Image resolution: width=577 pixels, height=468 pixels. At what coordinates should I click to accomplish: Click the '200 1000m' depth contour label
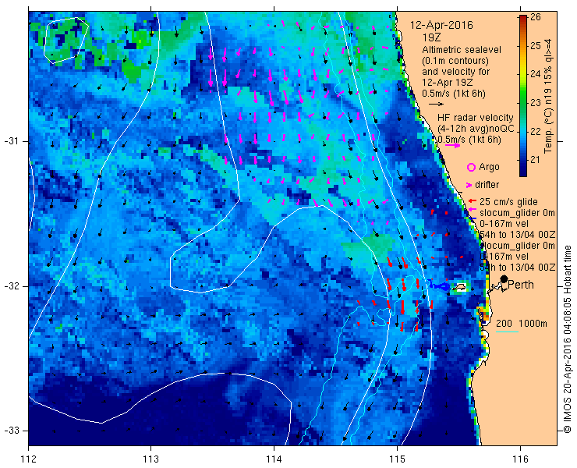pos(522,324)
